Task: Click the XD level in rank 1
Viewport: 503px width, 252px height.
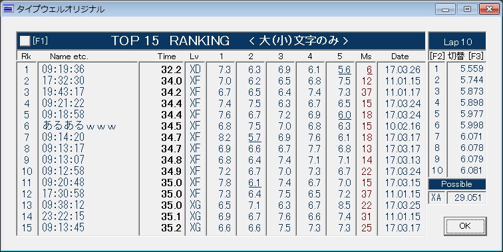Action: pyautogui.click(x=195, y=69)
